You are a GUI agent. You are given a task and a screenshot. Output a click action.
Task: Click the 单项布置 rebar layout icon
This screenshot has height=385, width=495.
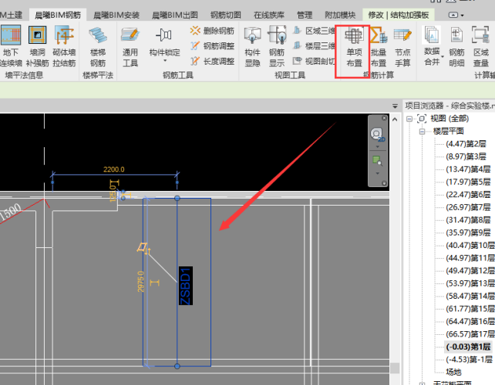(353, 47)
